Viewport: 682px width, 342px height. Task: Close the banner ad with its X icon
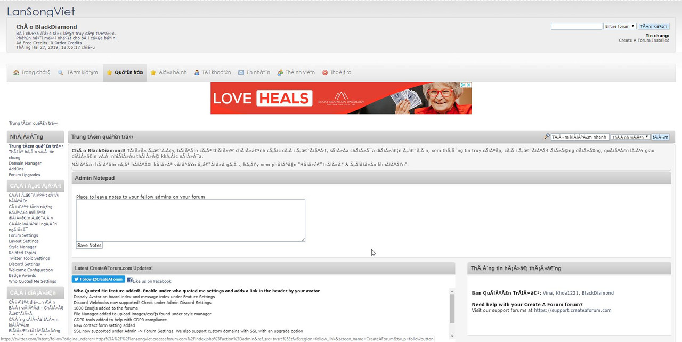coord(469,85)
